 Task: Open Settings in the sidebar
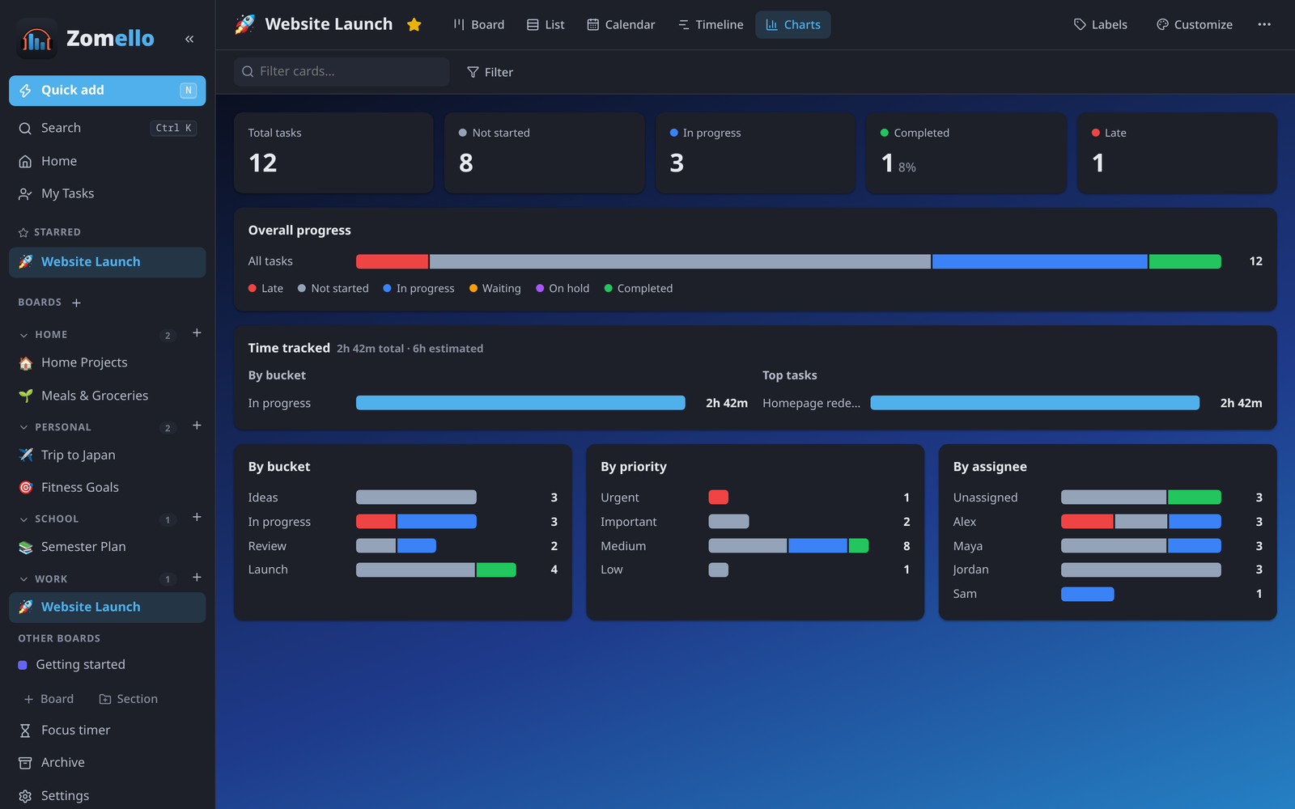tap(108, 795)
